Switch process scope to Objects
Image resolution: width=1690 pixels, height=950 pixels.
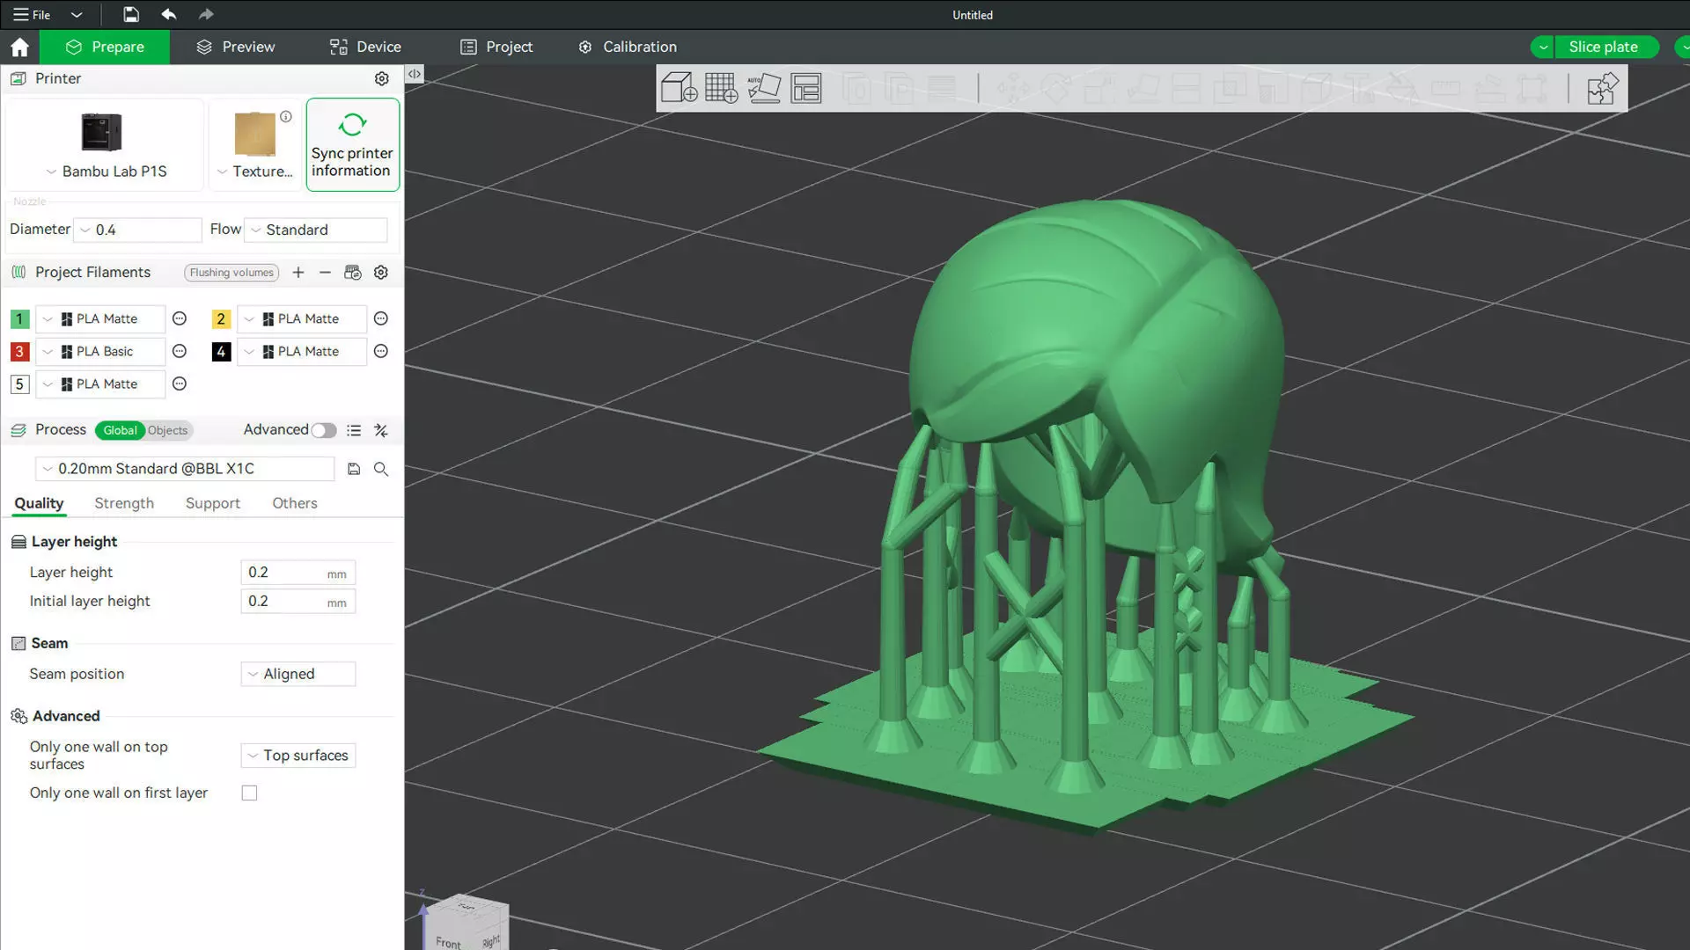click(x=167, y=430)
